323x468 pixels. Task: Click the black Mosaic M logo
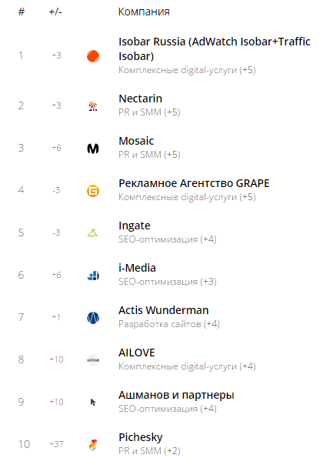click(x=93, y=149)
